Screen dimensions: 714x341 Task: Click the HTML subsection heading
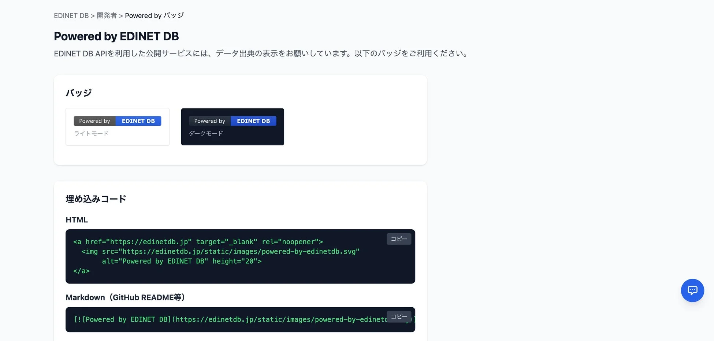[77, 220]
